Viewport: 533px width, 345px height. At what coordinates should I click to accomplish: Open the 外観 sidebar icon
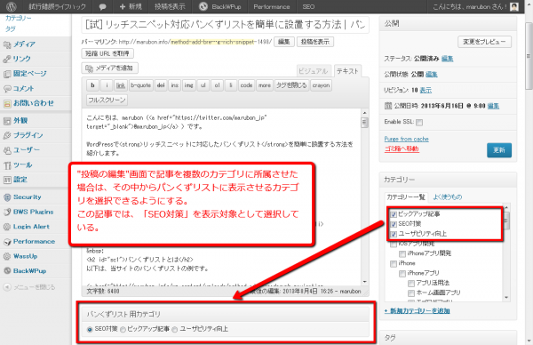pos(7,121)
